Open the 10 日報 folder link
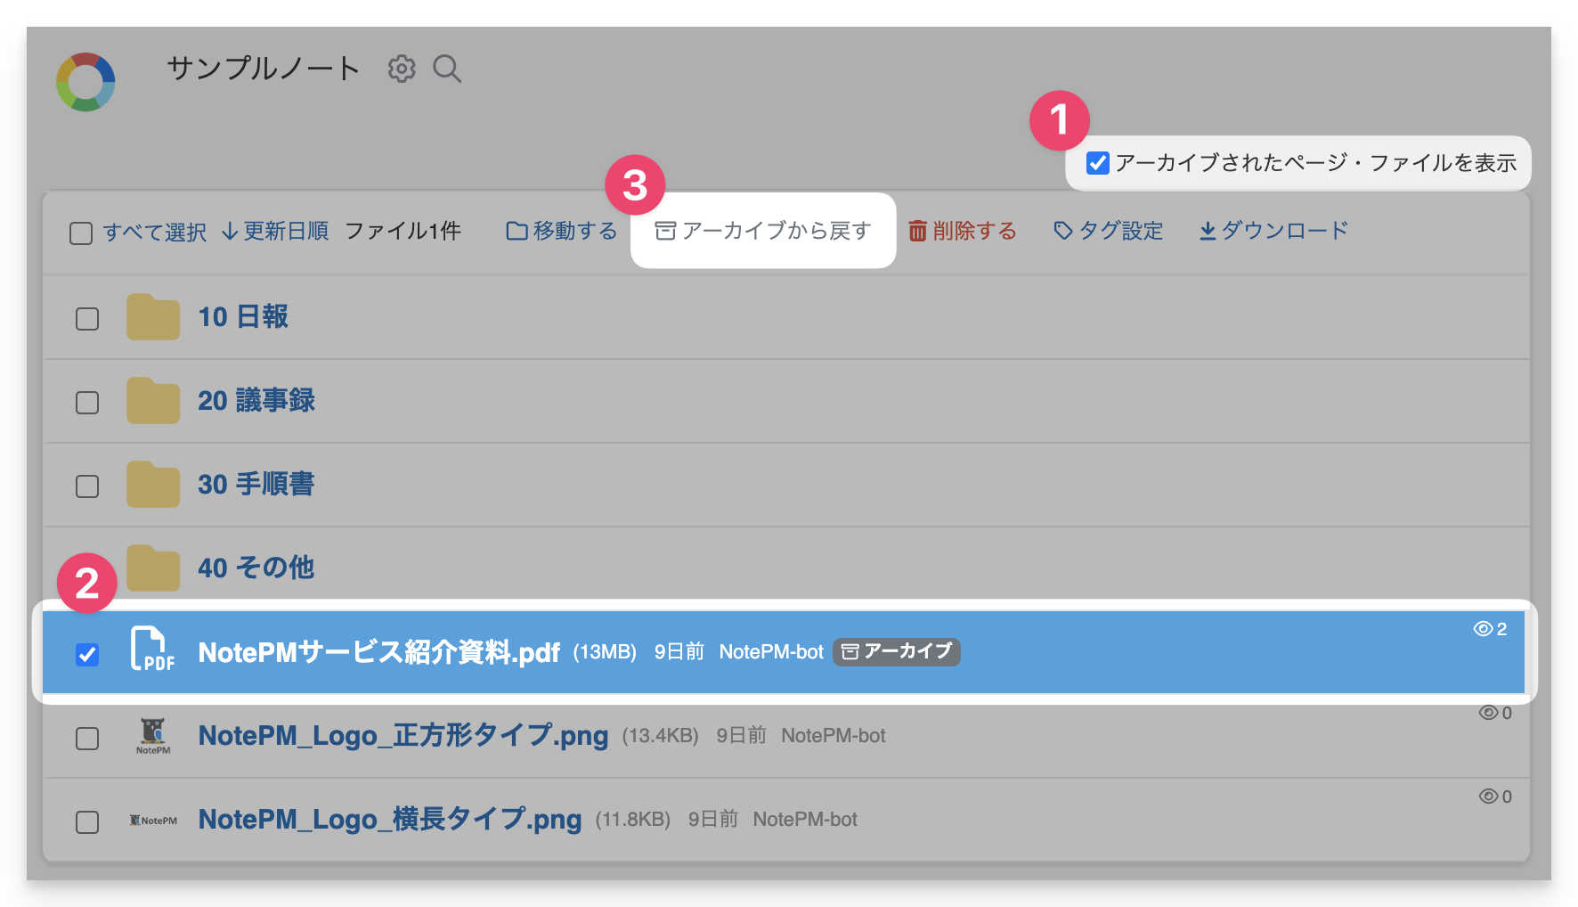The width and height of the screenshot is (1578, 907). 243,317
